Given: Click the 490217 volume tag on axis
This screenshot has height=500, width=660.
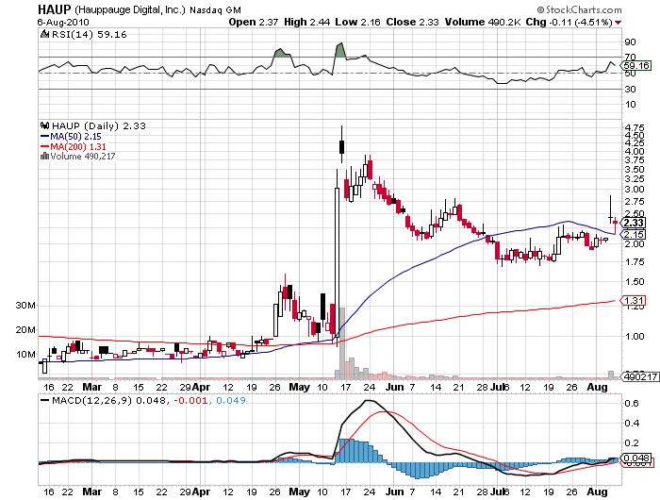Looking at the screenshot, I should pos(640,377).
